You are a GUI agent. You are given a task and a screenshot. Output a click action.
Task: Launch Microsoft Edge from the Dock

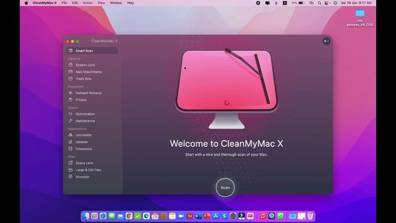[x=146, y=216]
